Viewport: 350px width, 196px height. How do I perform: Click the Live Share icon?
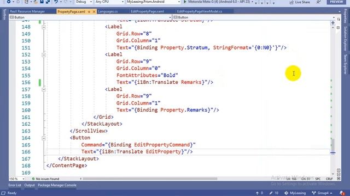tap(291, 2)
